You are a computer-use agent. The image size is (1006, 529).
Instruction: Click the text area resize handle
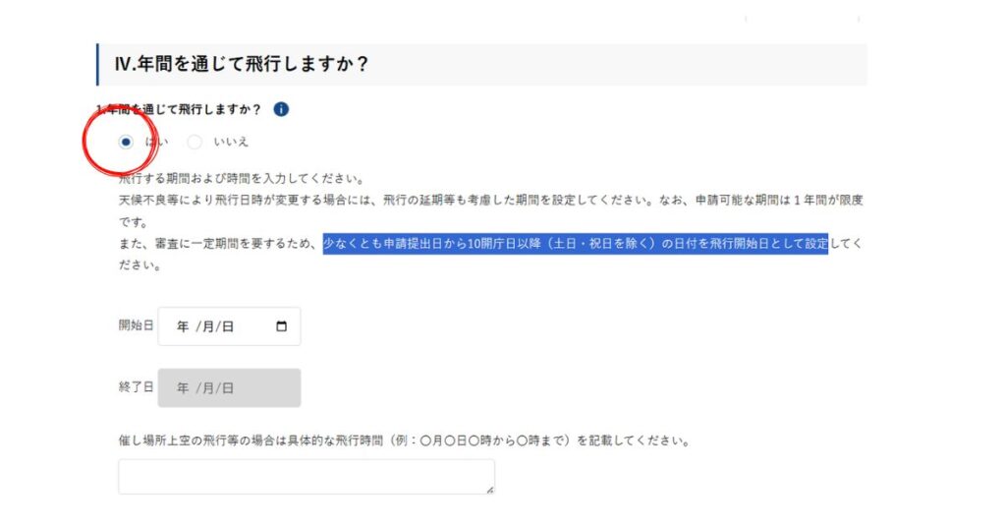pyautogui.click(x=489, y=489)
